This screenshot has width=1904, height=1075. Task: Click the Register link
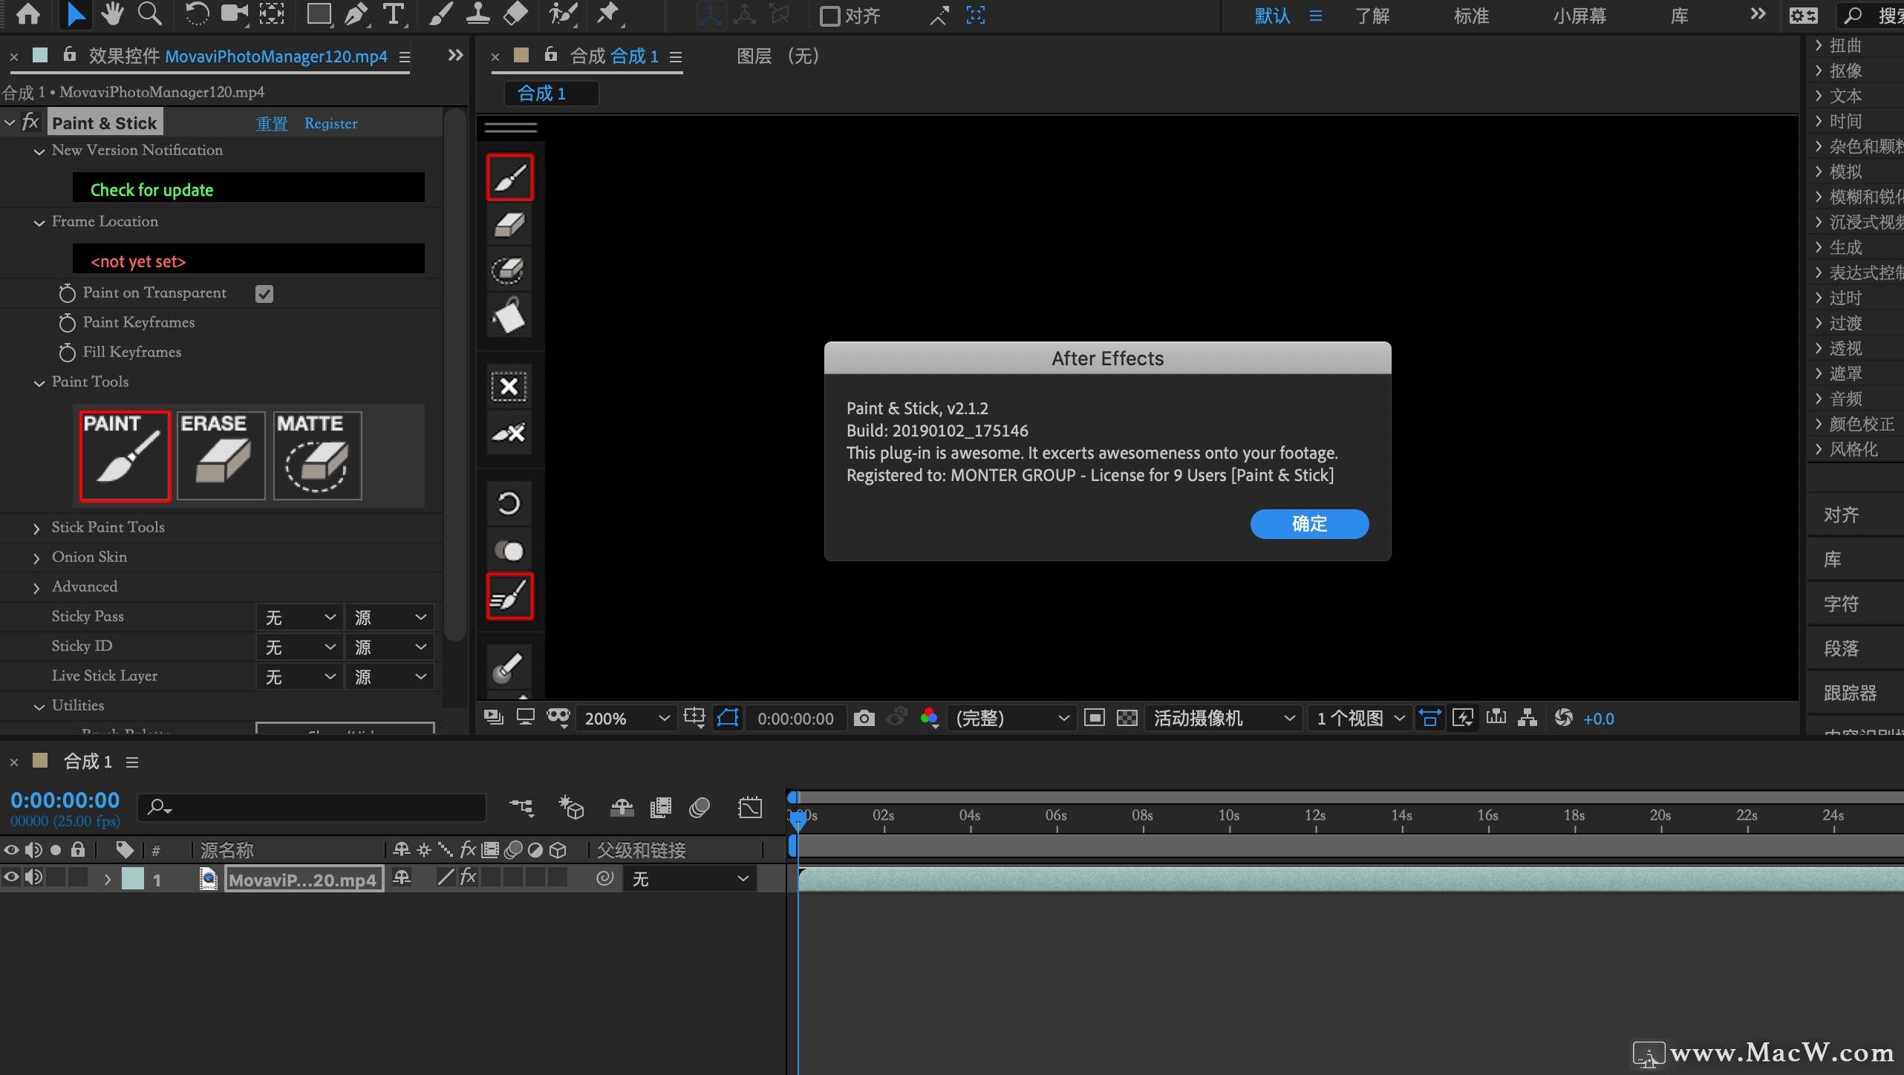(x=330, y=123)
